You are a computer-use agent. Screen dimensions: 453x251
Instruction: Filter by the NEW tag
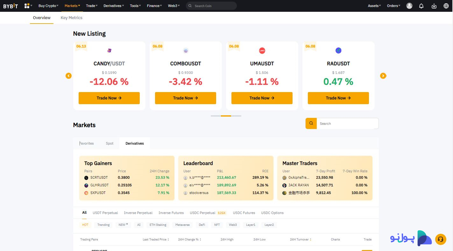tap(123, 225)
